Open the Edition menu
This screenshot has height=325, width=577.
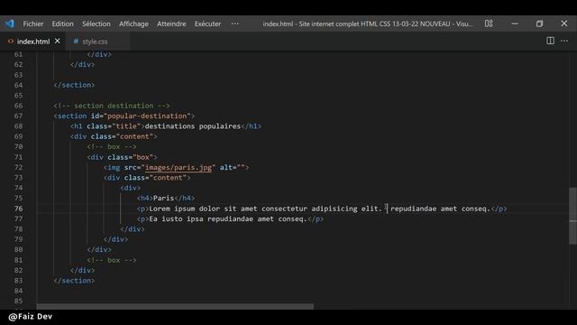(x=62, y=23)
